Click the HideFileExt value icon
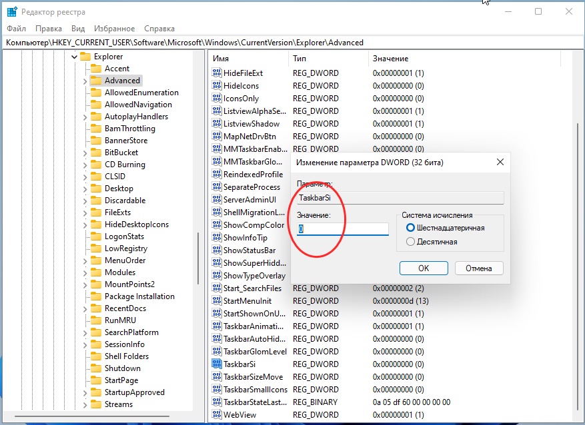Viewport: 585px width, 425px height. pyautogui.click(x=216, y=73)
